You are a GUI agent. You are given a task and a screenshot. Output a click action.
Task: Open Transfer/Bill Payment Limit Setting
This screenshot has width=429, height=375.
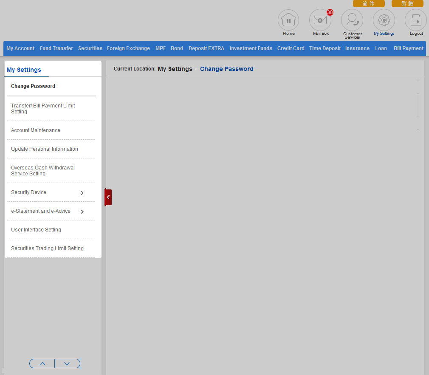tap(43, 109)
